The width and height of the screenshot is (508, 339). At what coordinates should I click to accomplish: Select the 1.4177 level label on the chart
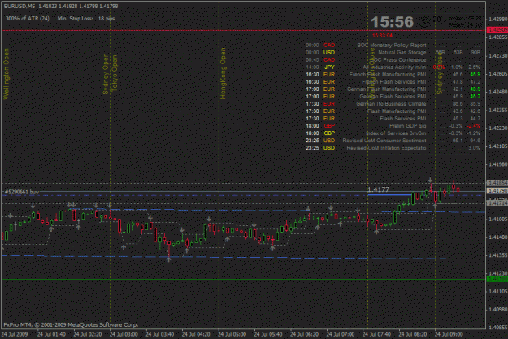click(378, 189)
